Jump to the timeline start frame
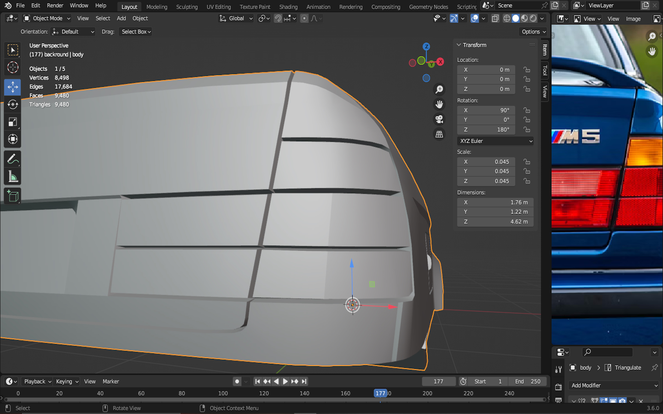 click(257, 381)
